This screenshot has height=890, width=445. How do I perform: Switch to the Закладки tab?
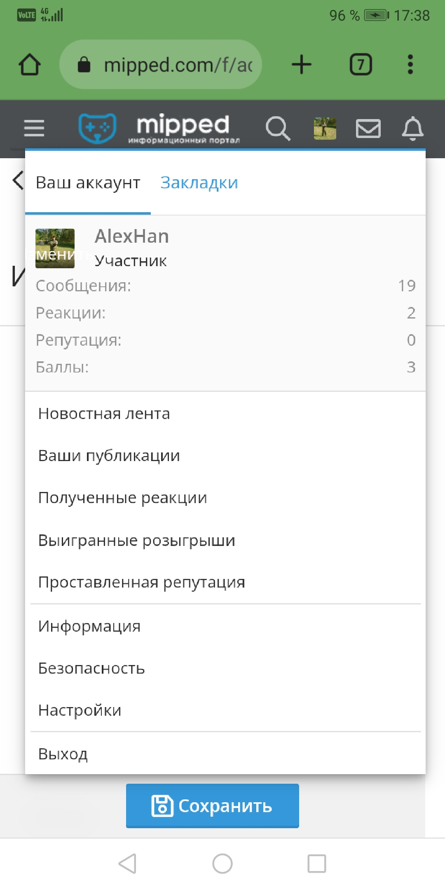point(199,183)
